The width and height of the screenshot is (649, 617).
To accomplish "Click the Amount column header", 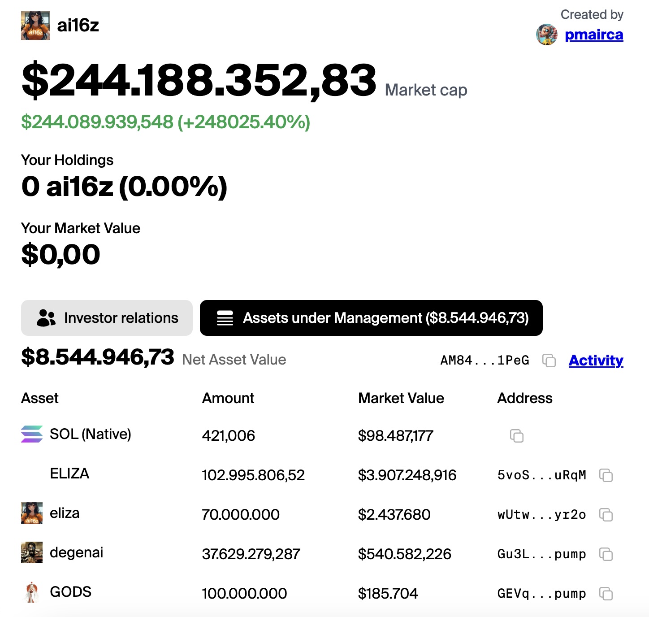I will [x=228, y=398].
